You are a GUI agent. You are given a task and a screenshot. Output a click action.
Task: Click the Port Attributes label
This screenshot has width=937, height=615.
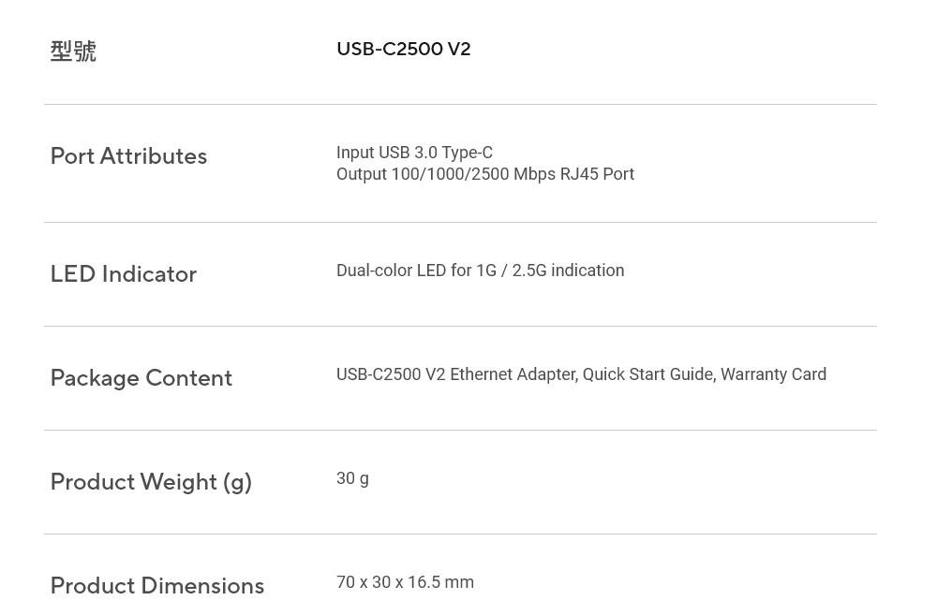point(128,156)
